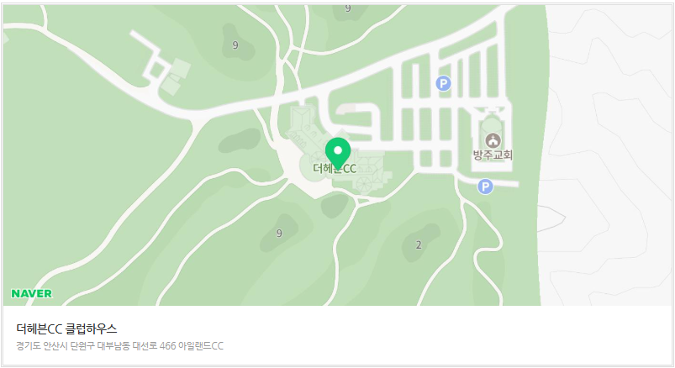Click the church icon above 방주교회
675x368 pixels.
[x=493, y=140]
